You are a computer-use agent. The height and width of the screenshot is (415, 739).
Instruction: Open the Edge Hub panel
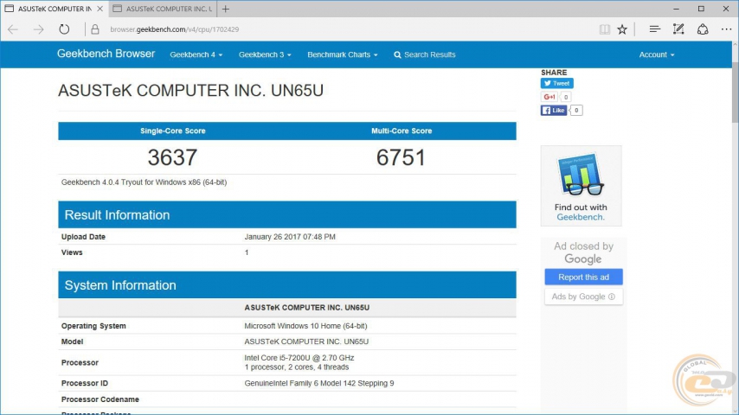tap(655, 29)
